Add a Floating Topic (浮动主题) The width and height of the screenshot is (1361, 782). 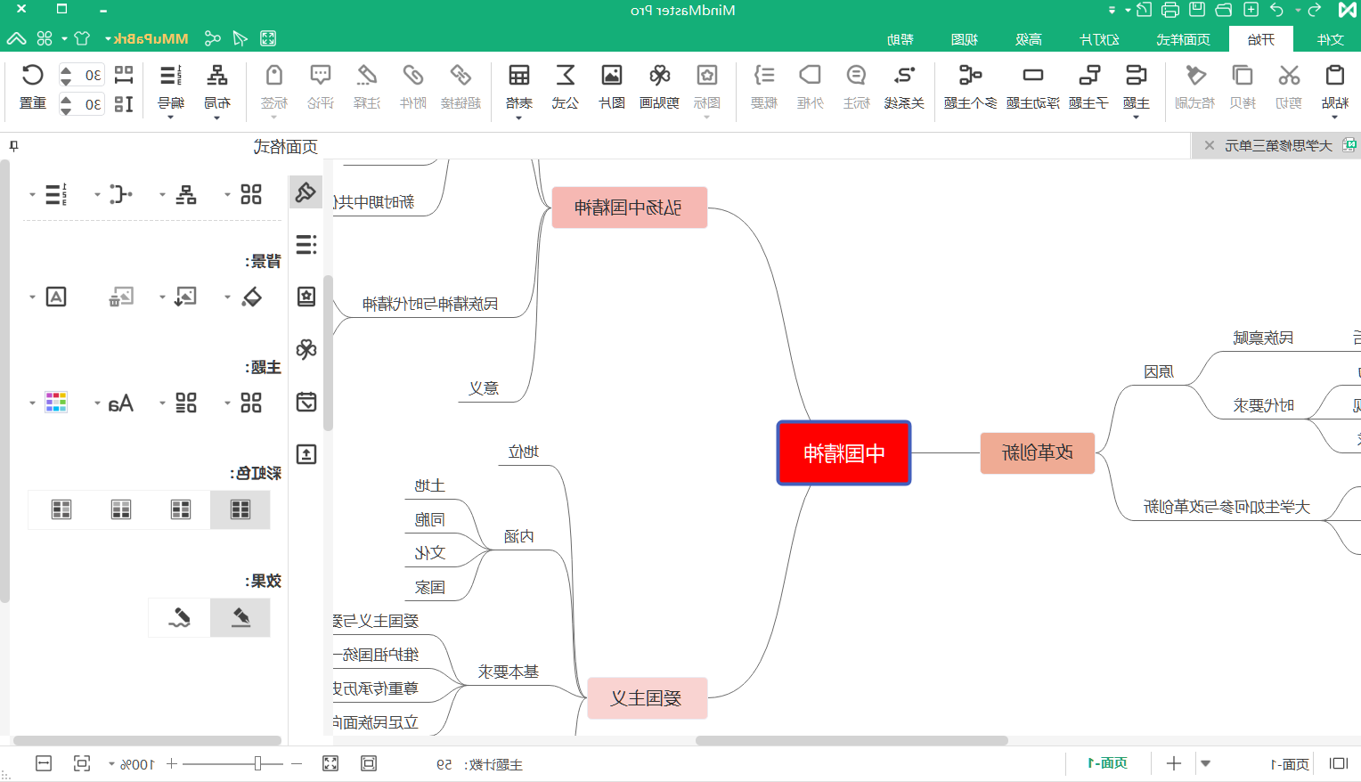pos(1033,76)
